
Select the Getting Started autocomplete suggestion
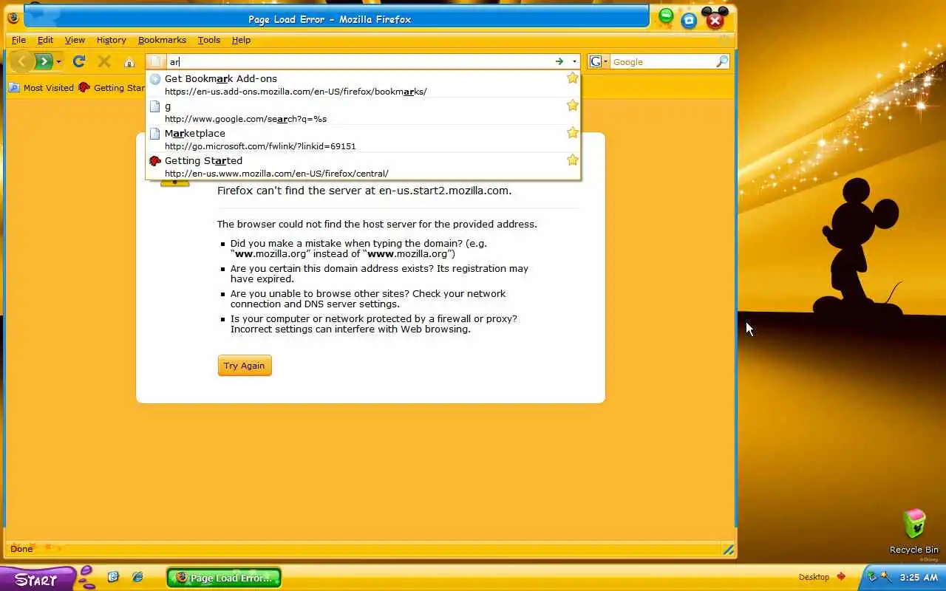(x=363, y=167)
